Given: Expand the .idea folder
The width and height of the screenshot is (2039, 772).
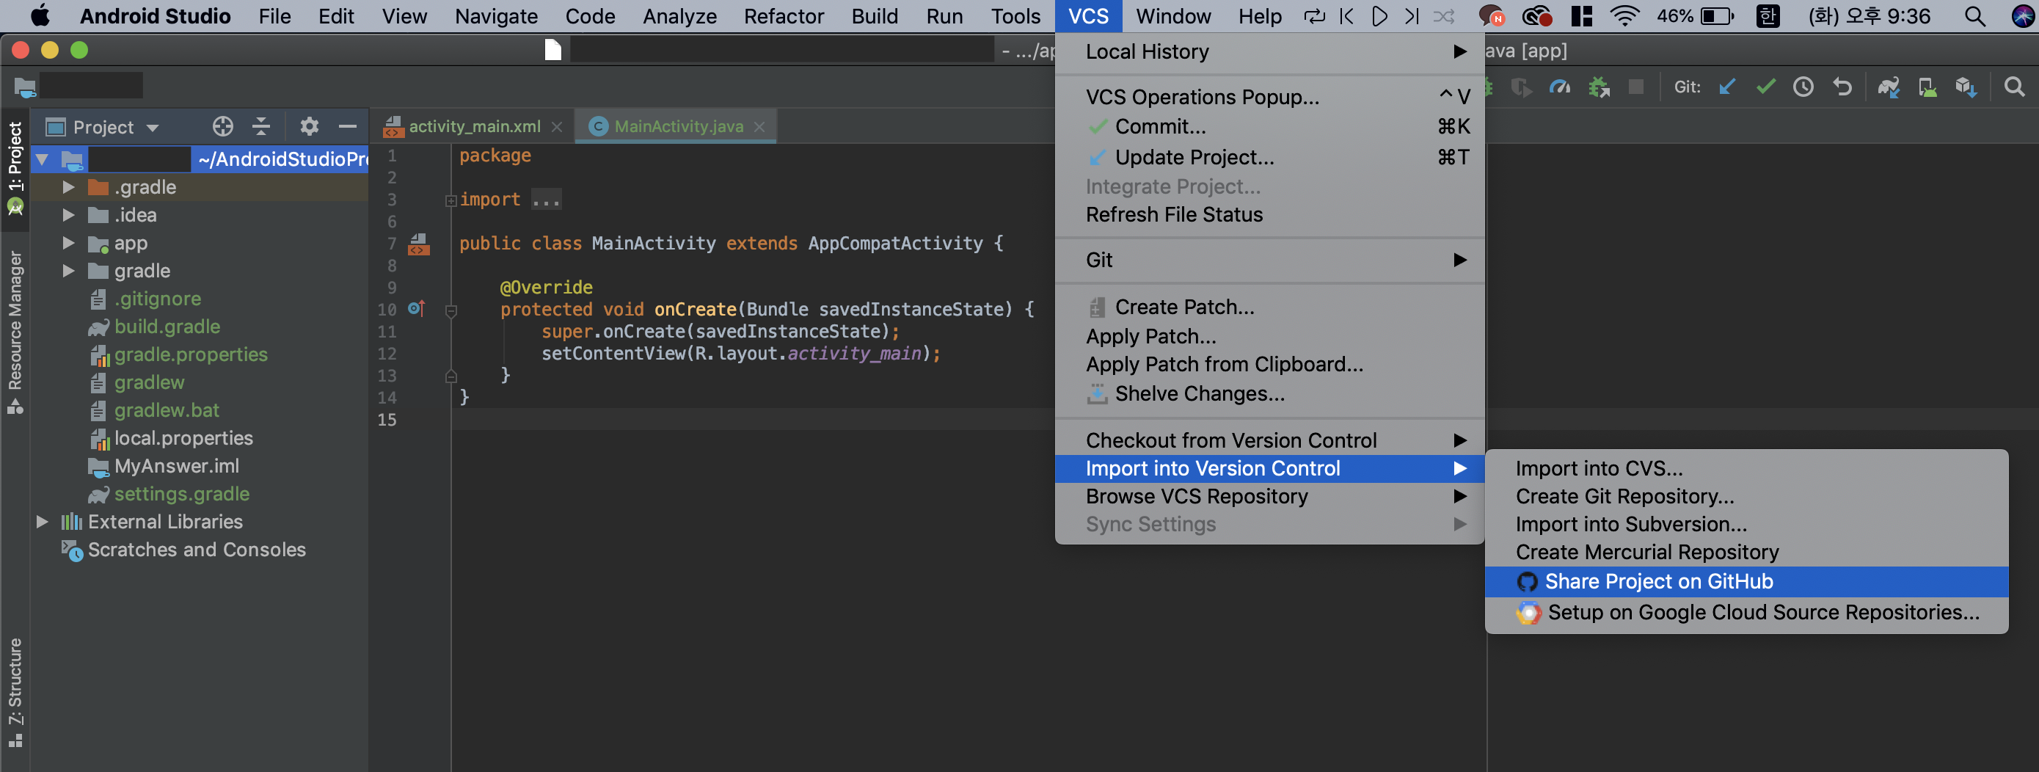Looking at the screenshot, I should click(x=69, y=214).
